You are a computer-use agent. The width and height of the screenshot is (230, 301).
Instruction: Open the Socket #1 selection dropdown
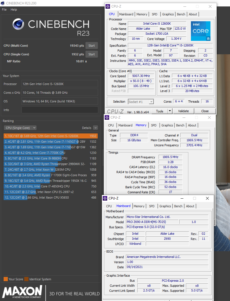tap(141, 102)
